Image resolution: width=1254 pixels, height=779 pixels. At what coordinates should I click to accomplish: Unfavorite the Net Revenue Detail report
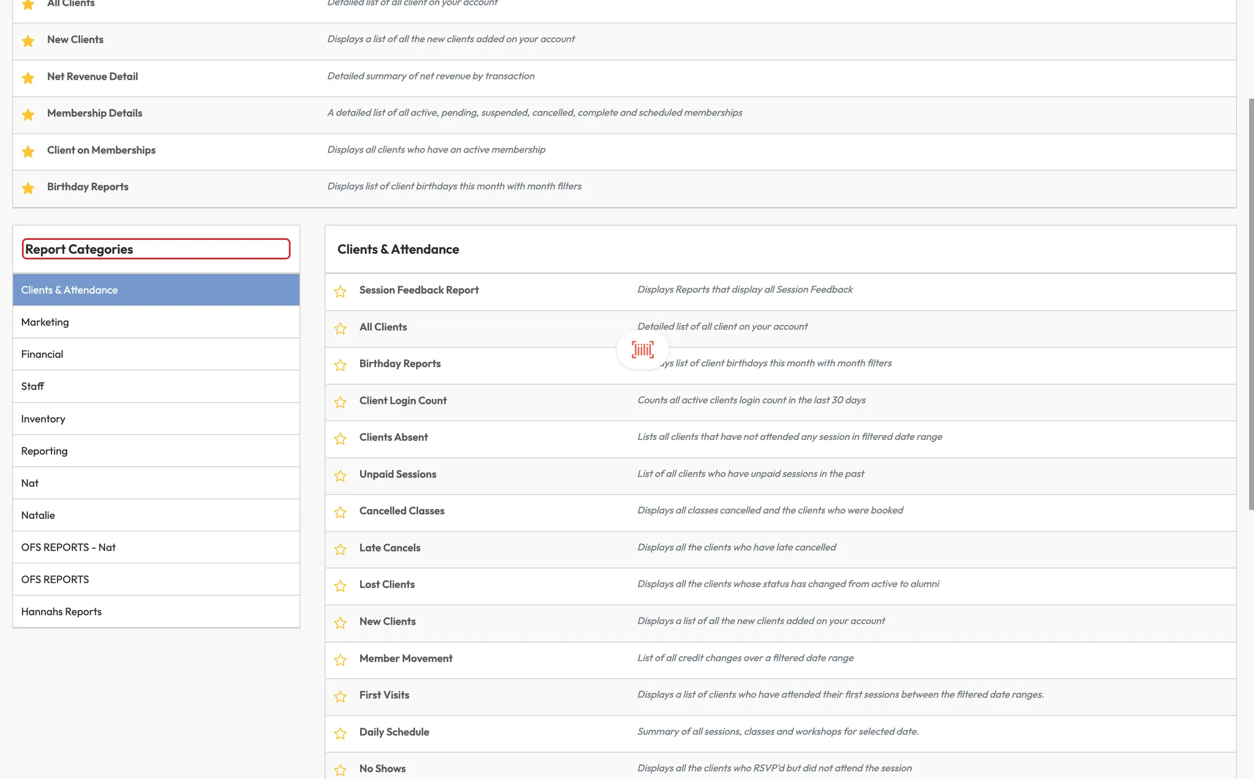[28, 78]
